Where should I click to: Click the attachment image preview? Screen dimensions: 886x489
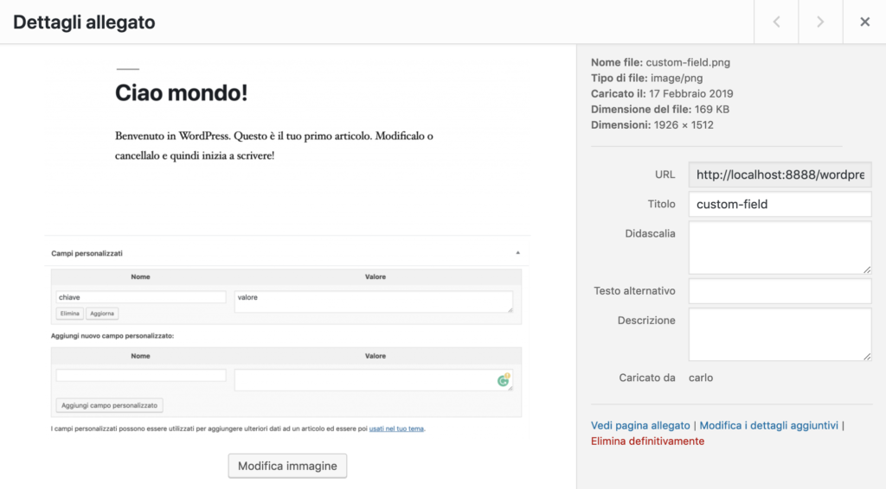[x=287, y=248]
